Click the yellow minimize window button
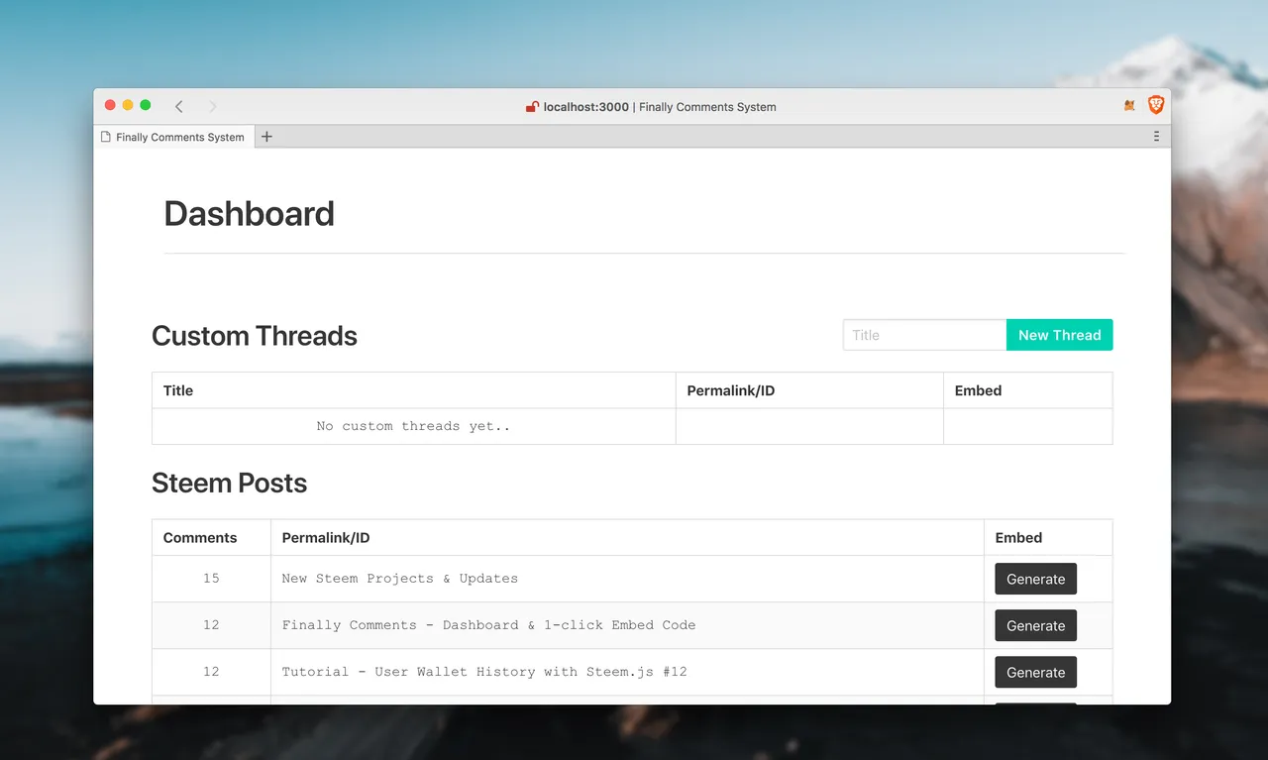This screenshot has width=1268, height=760. tap(128, 105)
